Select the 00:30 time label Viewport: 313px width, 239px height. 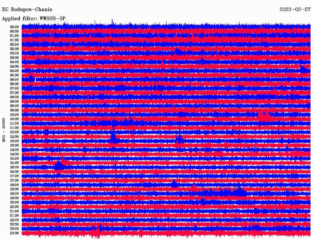(x=14, y=32)
